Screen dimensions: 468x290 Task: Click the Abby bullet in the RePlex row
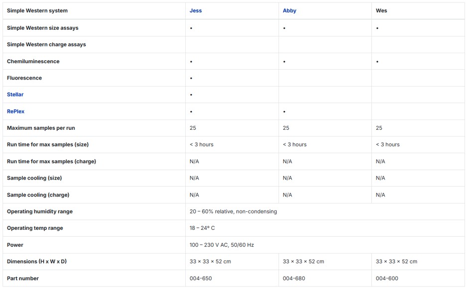(x=284, y=112)
